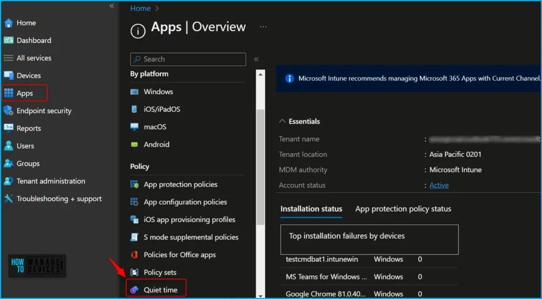Click the MS Teams for Windows row
Image resolution: width=542 pixels, height=299 pixels.
coord(369,277)
